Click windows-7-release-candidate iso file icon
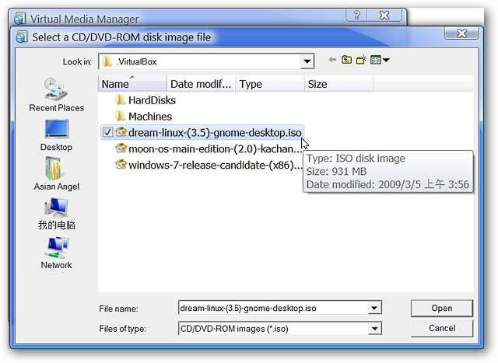Image resolution: width=498 pixels, height=363 pixels. pos(121,164)
